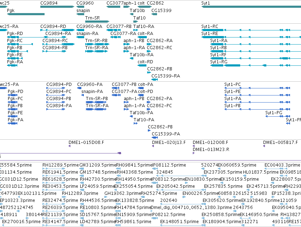Select the snapin gene label
Viewport: 301px width, 227px height.
click(83, 11)
